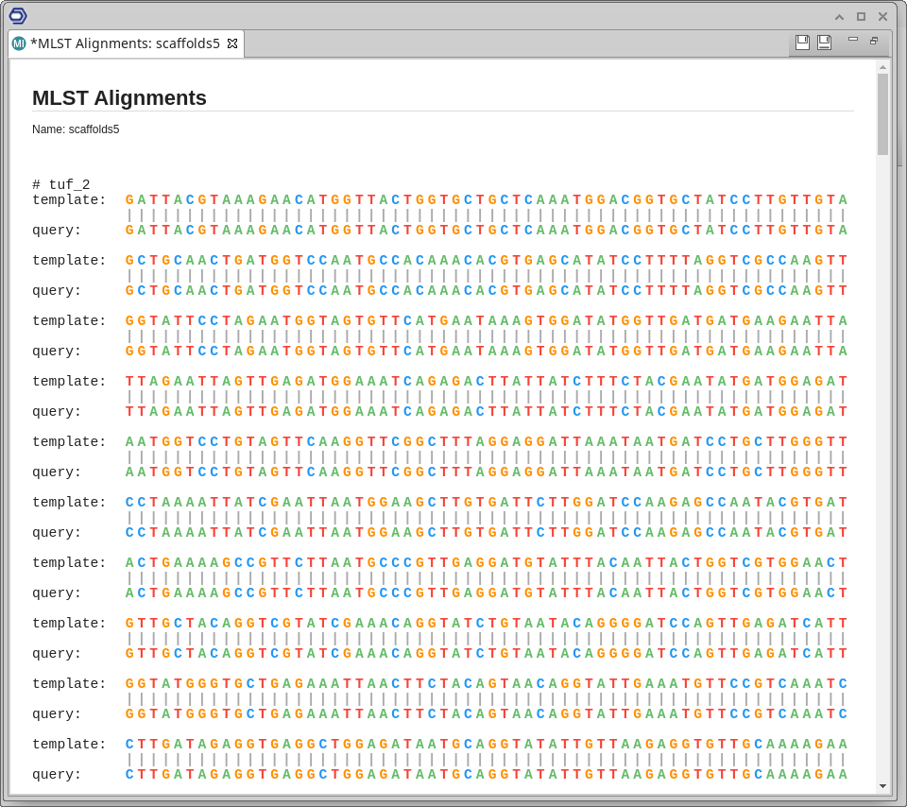Viewport: 907px width, 807px height.
Task: Select the MLST Alignments: scaffolds5 tab
Action: click(x=125, y=43)
